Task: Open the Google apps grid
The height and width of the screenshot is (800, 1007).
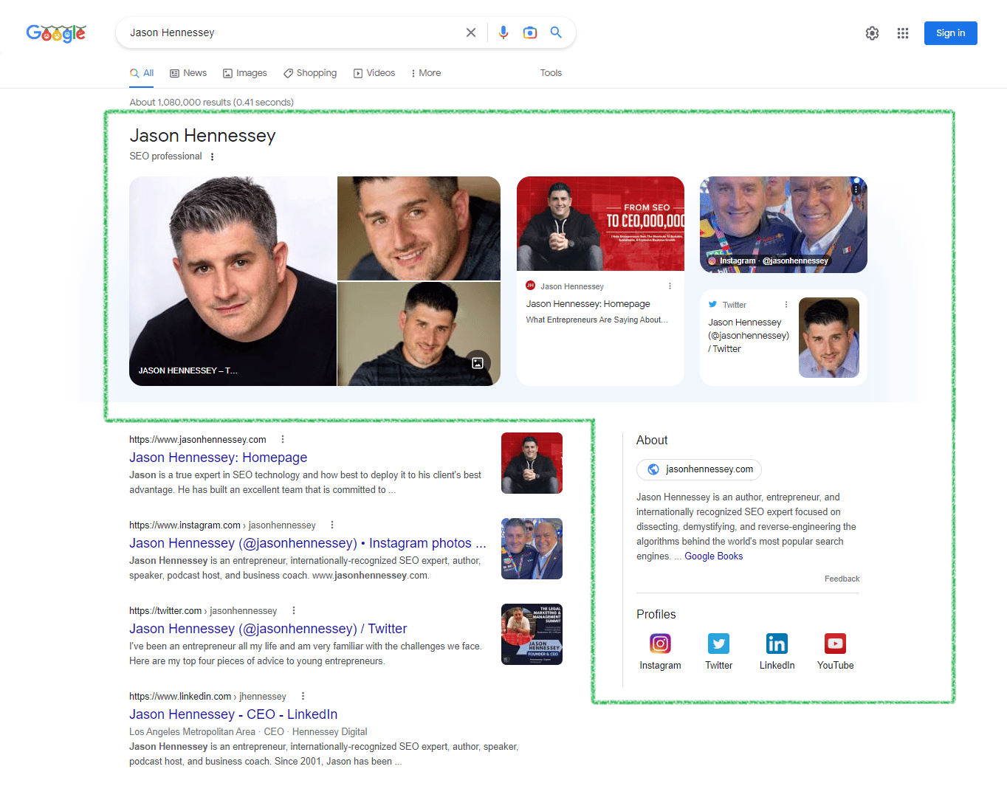Action: [903, 33]
